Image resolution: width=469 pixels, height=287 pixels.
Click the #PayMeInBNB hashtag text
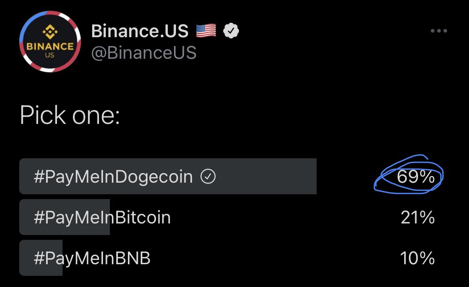point(92,258)
